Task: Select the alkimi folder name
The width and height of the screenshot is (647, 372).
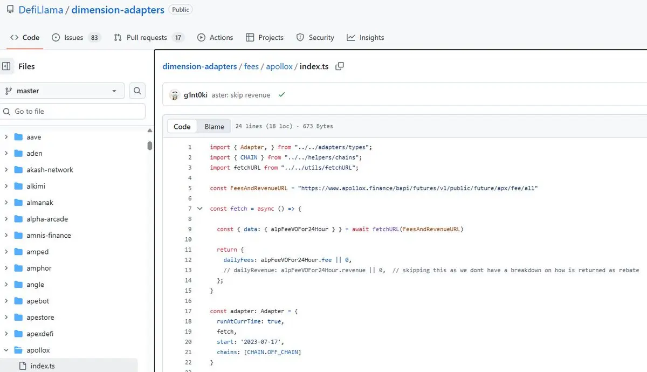Action: 37,186
